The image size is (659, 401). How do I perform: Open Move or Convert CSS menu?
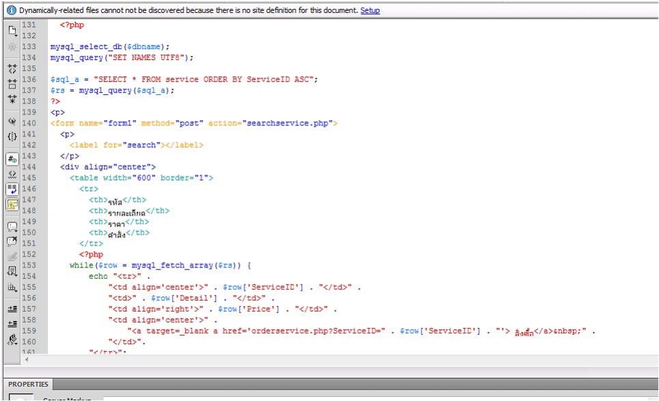point(12,287)
